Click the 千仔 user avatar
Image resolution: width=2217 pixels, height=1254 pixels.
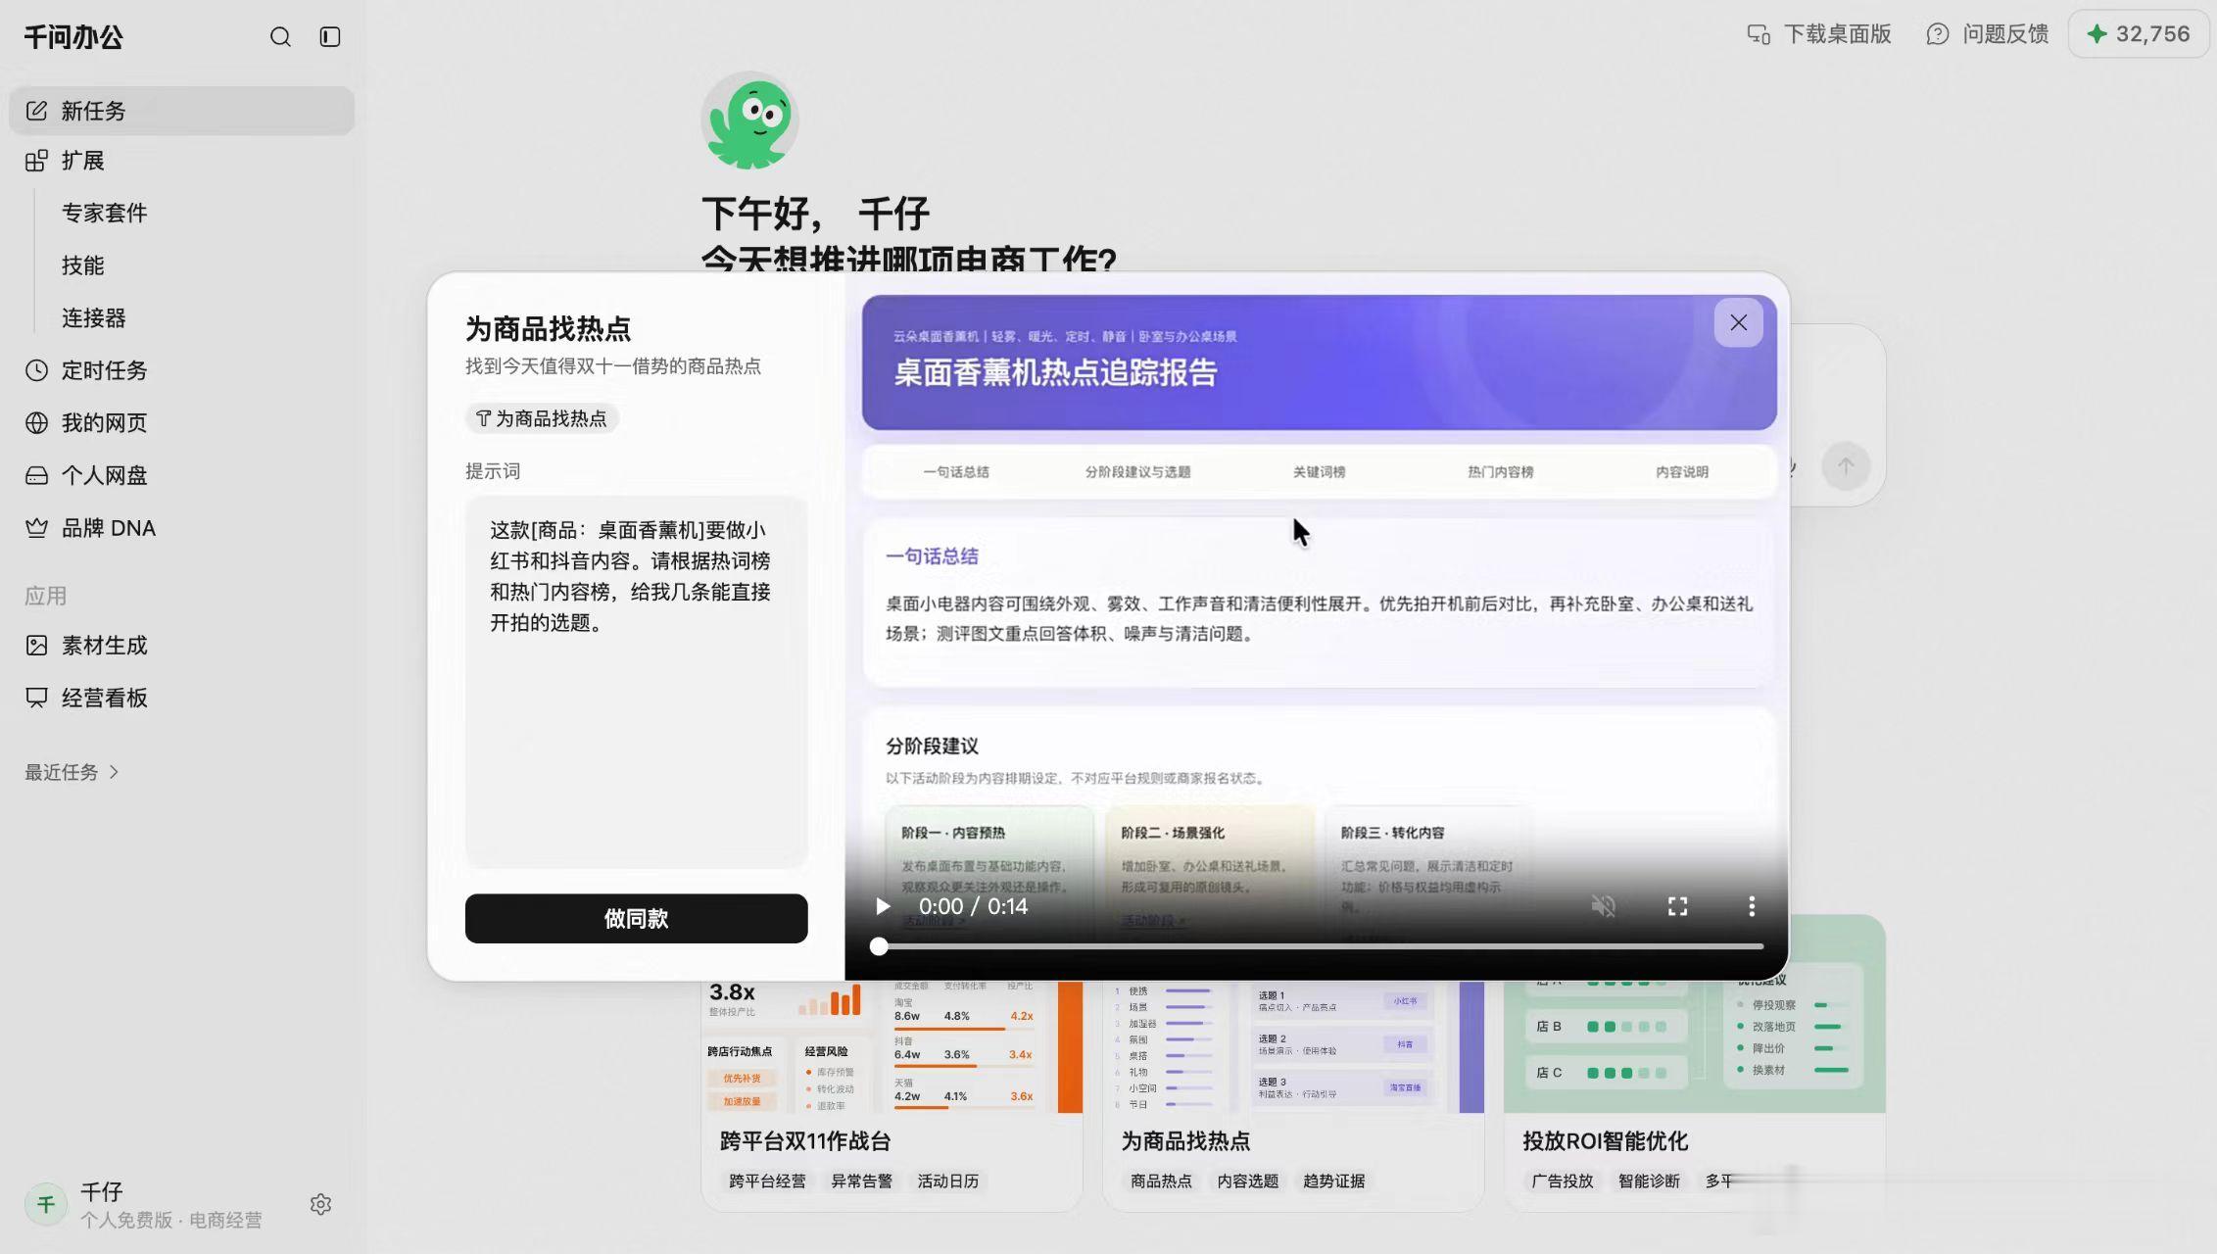click(45, 1204)
